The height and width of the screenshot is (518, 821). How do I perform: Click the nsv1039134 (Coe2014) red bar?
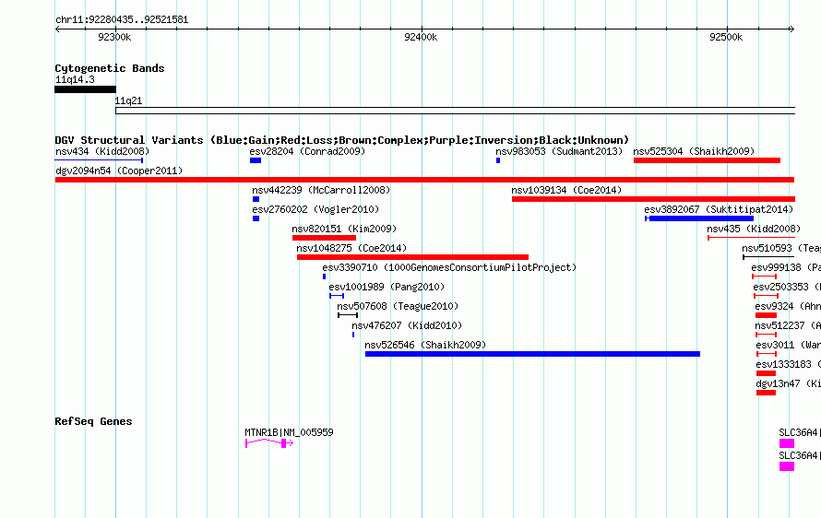click(x=653, y=199)
